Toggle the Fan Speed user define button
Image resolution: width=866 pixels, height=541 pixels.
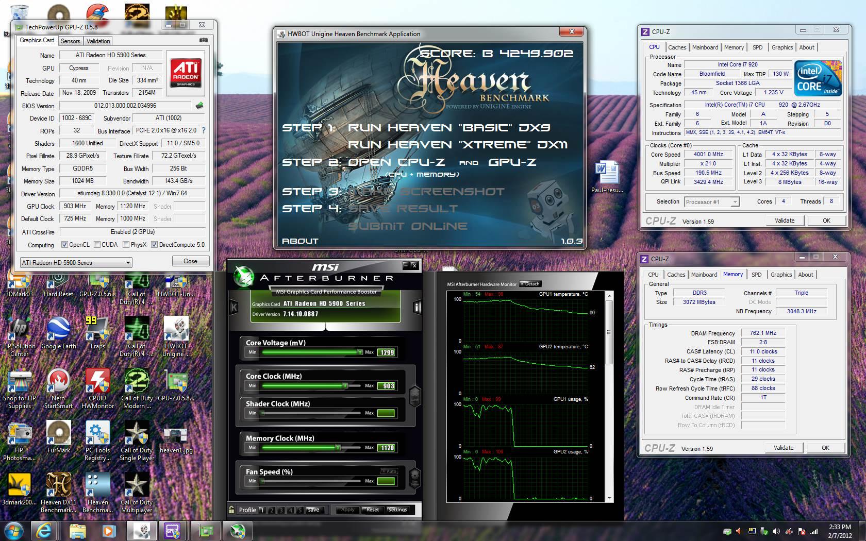pyautogui.click(x=414, y=477)
